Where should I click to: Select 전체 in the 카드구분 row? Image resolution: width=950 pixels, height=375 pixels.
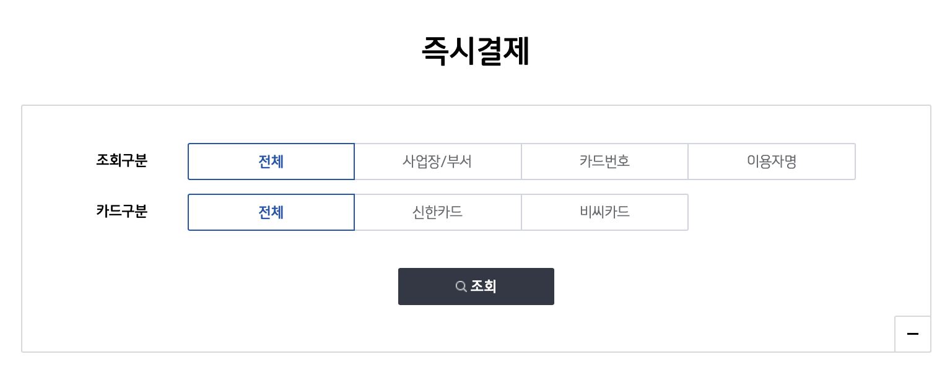(271, 212)
